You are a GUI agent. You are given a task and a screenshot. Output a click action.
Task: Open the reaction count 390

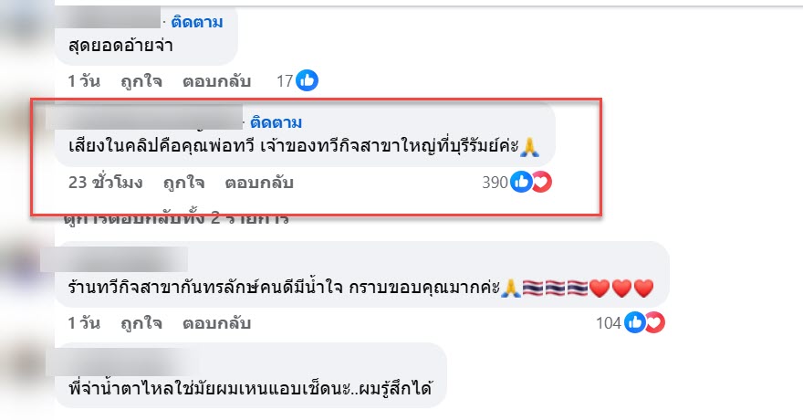495,183
